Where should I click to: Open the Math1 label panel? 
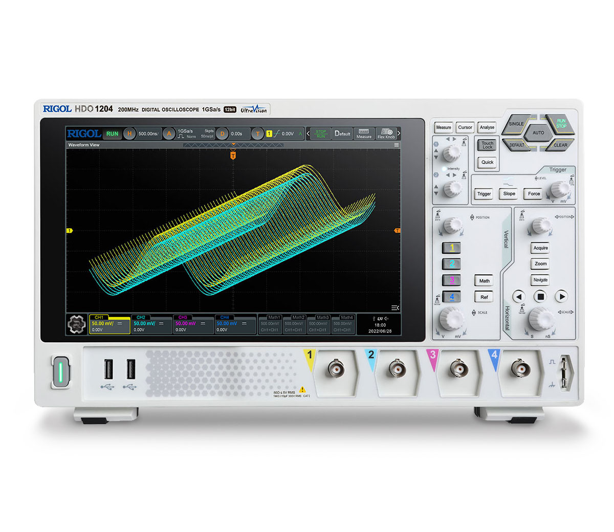coord(270,324)
